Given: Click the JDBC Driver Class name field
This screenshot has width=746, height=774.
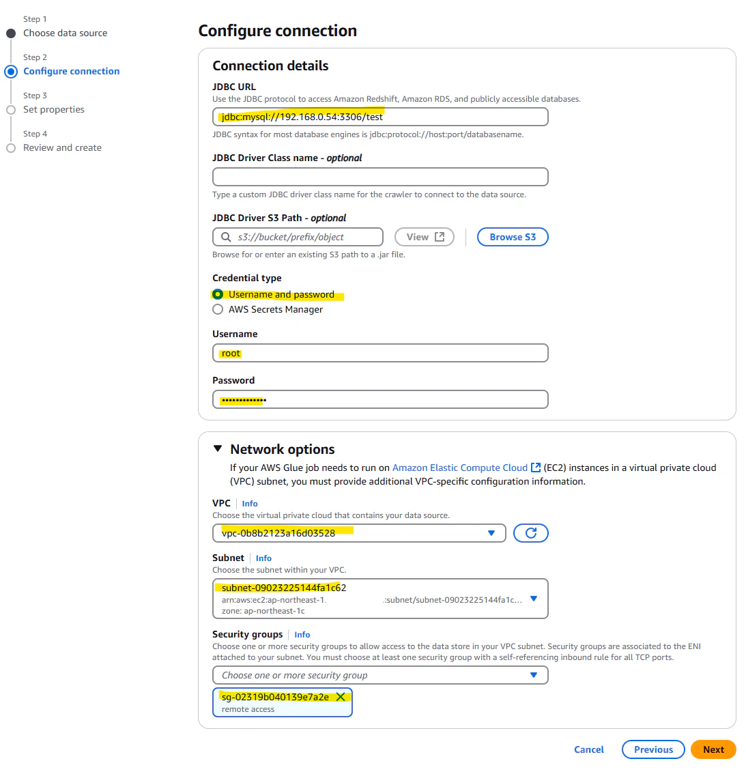Looking at the screenshot, I should [380, 177].
